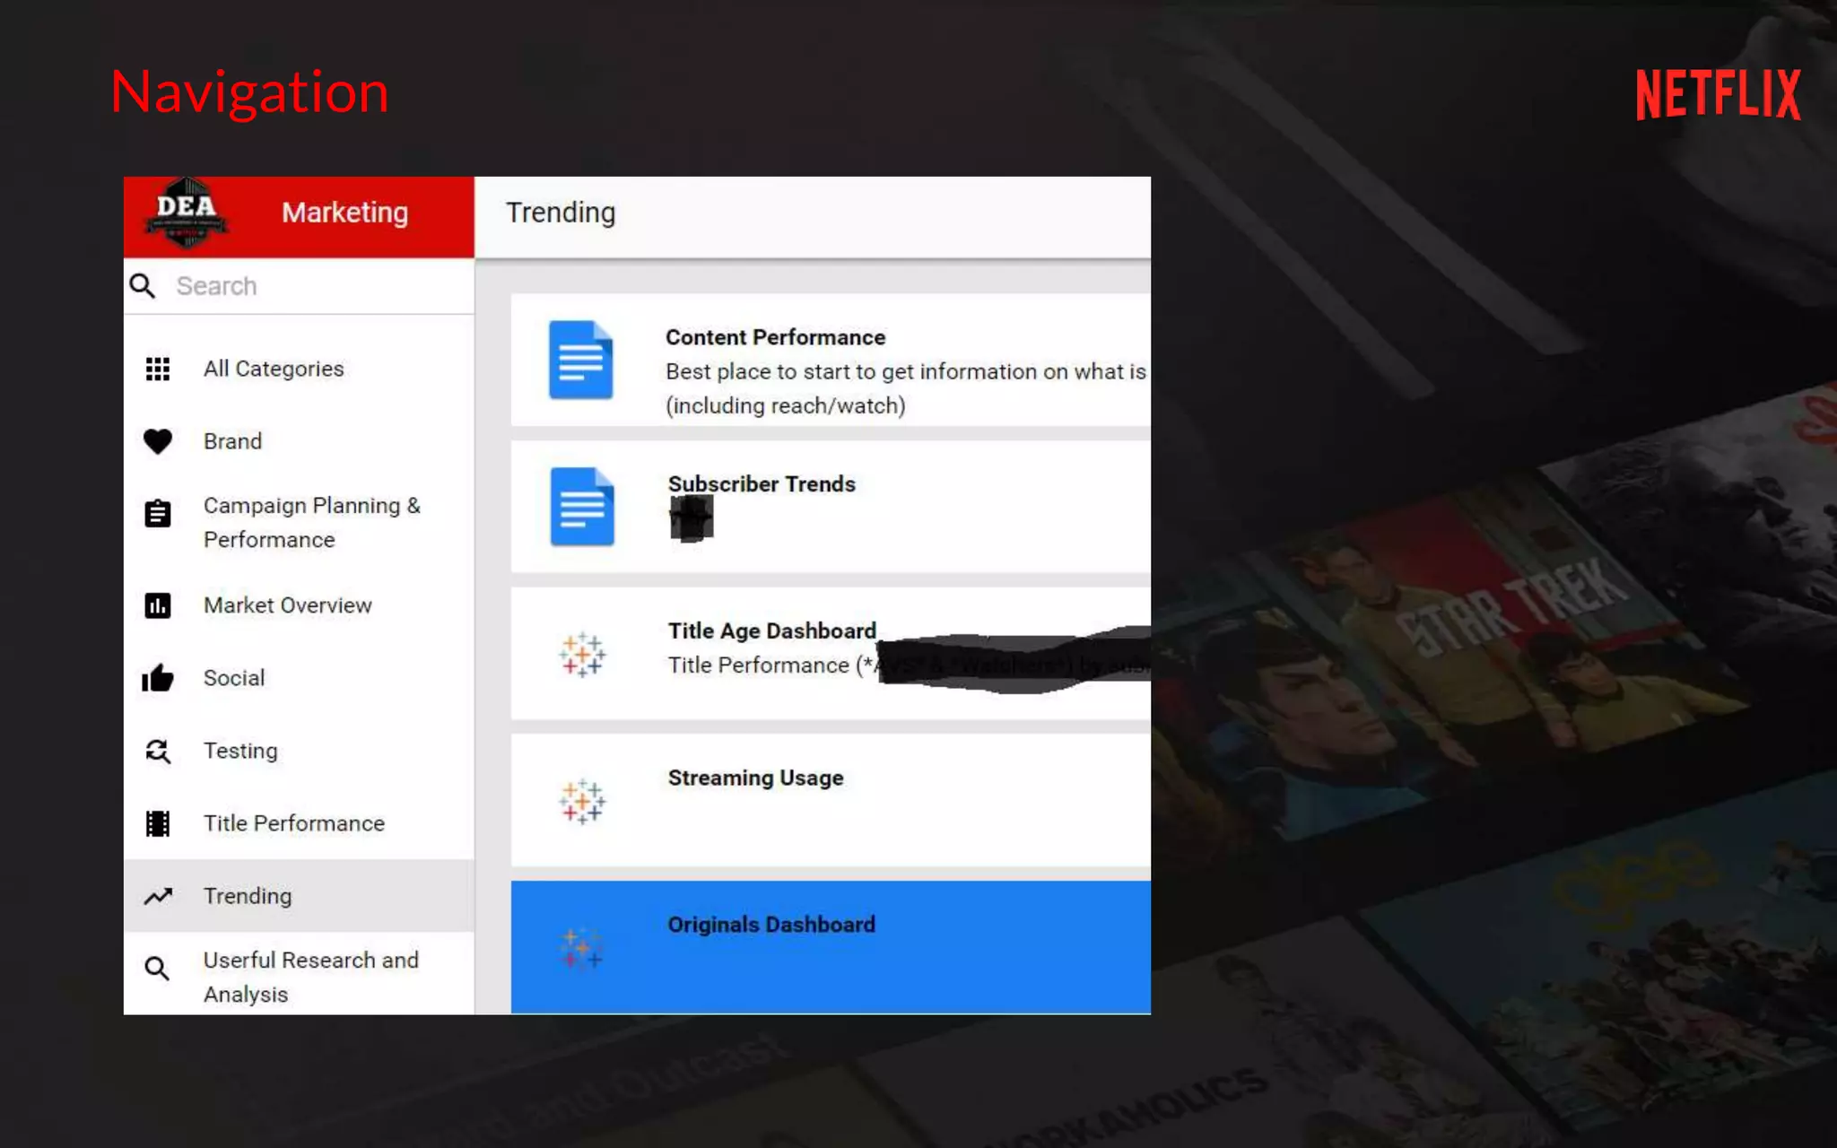
Task: Click the search magnifier icon
Action: pyautogui.click(x=143, y=286)
